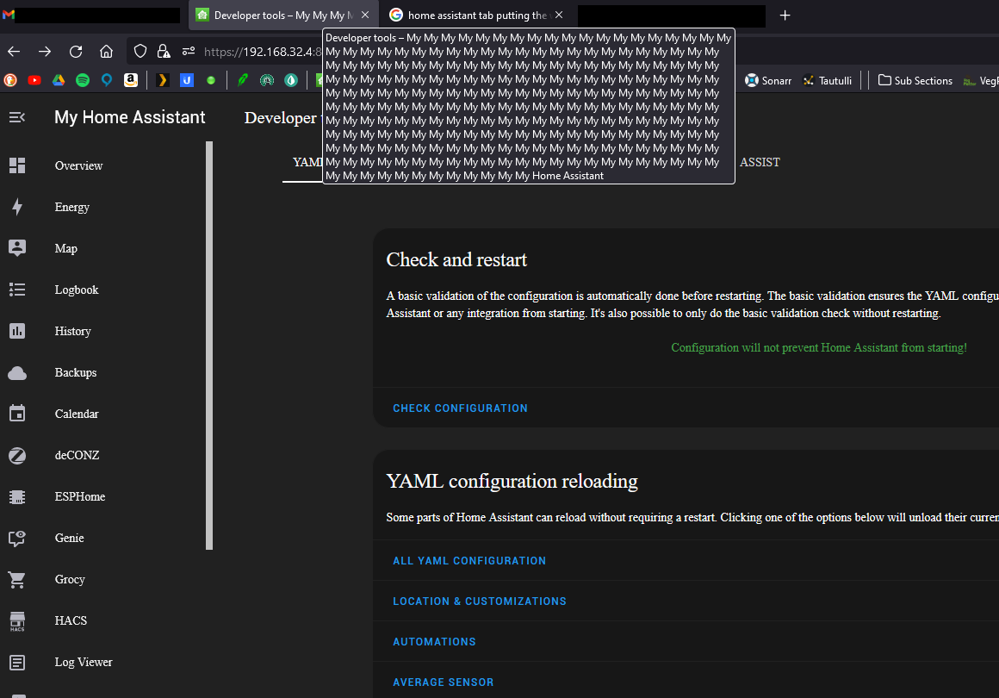Click CHECK CONFIGURATION
This screenshot has height=698, width=999.
(460, 408)
